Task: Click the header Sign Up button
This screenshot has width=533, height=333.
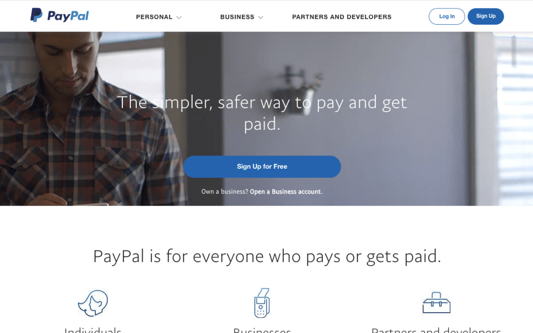Action: [486, 16]
